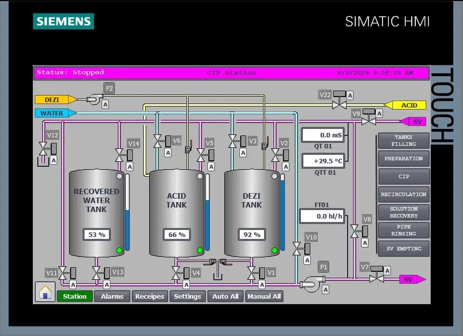Toggle auto mode 'A' for pump P1
This screenshot has width=463, height=336.
(325, 290)
